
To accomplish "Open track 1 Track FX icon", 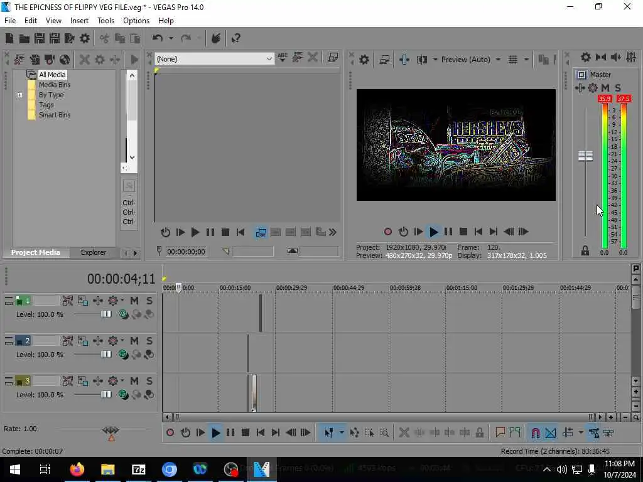I will point(97,301).
